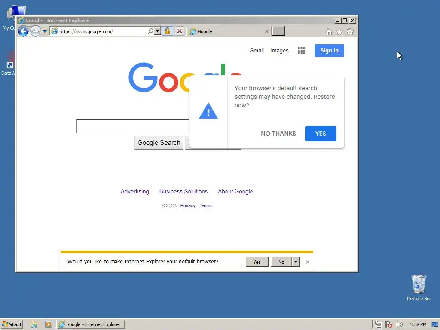Click No in the default browser bar
Screen dimensions: 440x330
coord(281,262)
